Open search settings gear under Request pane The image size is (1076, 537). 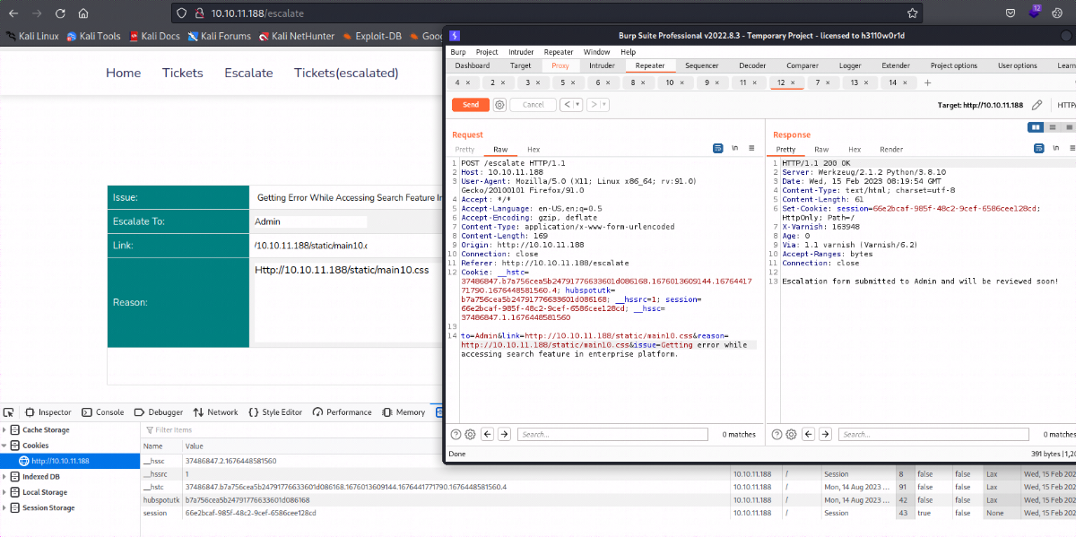(x=470, y=435)
